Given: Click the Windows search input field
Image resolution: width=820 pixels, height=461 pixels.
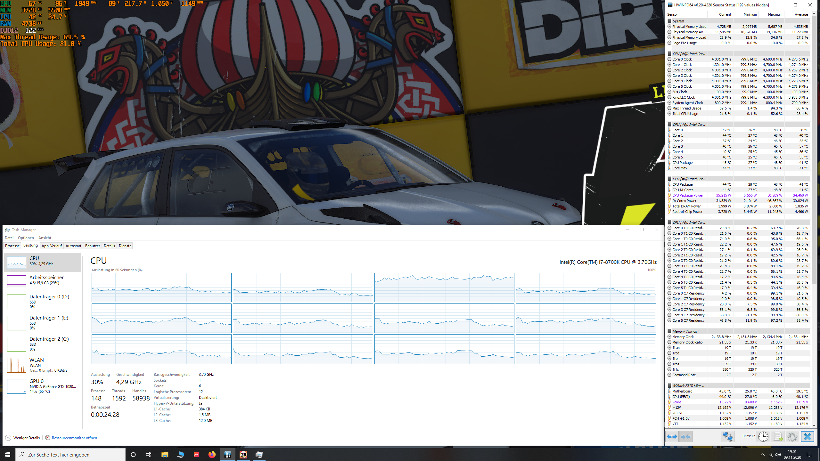Looking at the screenshot, I should pyautogui.click(x=70, y=455).
